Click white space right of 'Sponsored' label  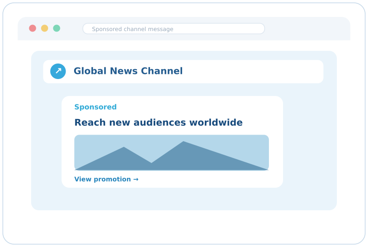200,107
